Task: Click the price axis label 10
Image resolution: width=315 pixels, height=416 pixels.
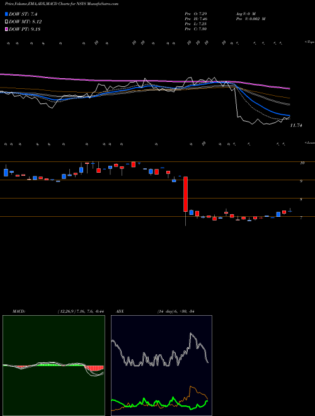Action: pyautogui.click(x=302, y=163)
